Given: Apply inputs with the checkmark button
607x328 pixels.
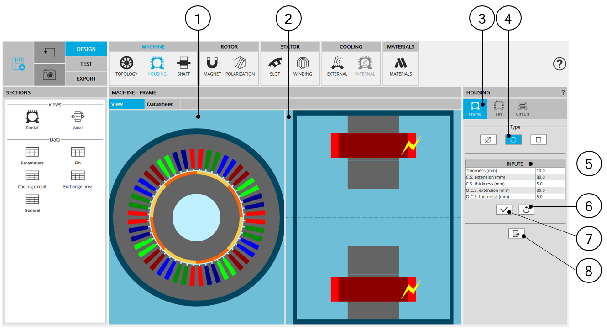Looking at the screenshot, I should pos(504,210).
